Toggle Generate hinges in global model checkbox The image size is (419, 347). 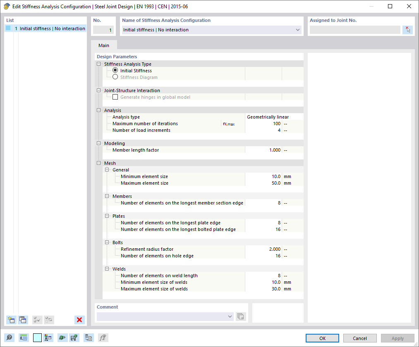pyautogui.click(x=115, y=97)
